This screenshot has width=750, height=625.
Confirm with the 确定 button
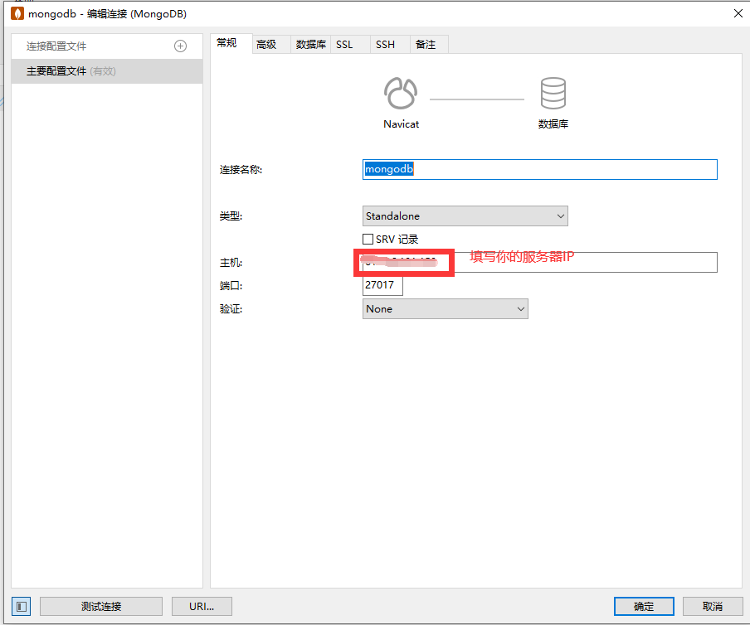(x=644, y=607)
